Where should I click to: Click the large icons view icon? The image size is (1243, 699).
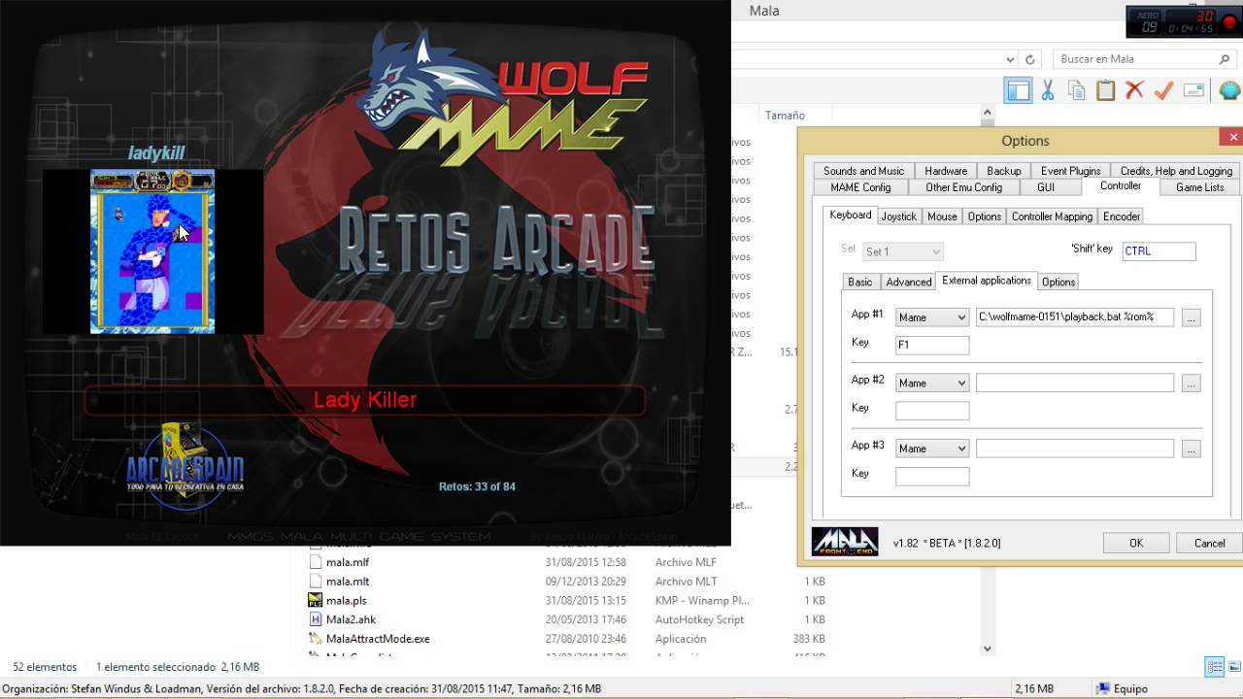point(1232,667)
